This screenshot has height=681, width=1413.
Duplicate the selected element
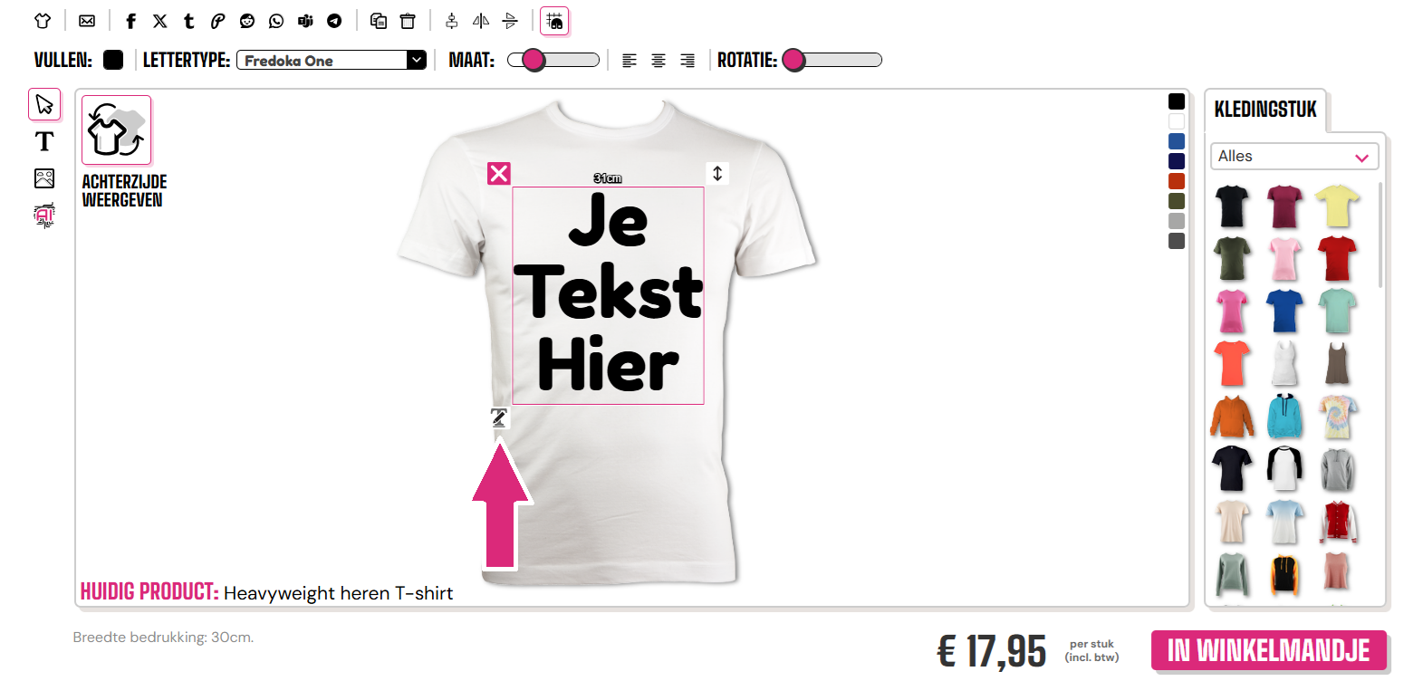click(379, 21)
